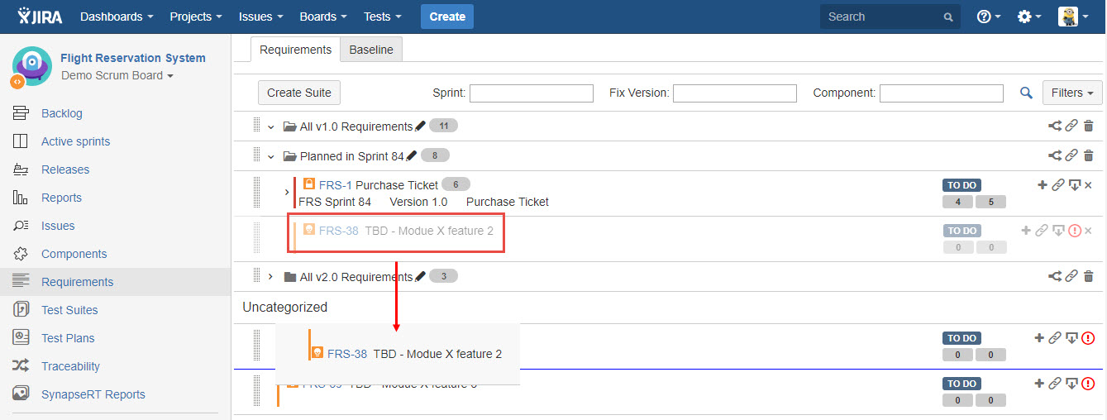
Task: Click link icon on FRS-1 Purchase Ticket row
Action: coord(1057,185)
